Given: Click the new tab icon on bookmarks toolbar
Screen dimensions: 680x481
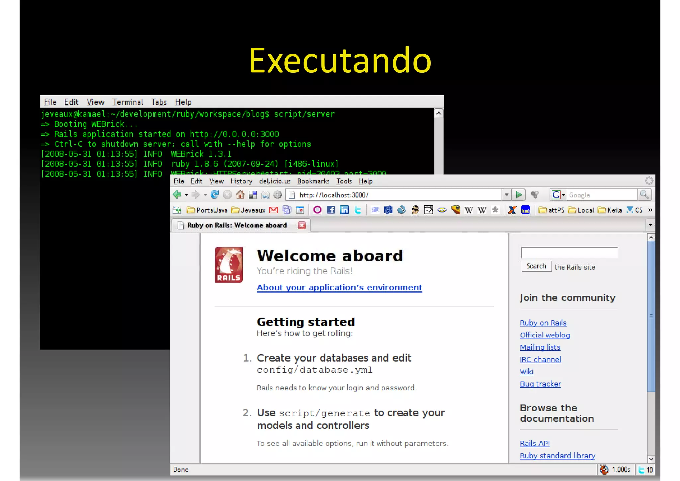Looking at the screenshot, I should coord(177,210).
